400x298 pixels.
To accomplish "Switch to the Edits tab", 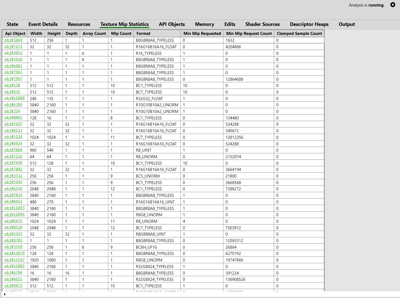I will click(230, 24).
